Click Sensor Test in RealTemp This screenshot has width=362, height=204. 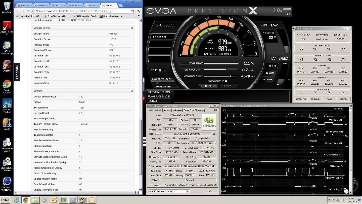[x=301, y=99]
